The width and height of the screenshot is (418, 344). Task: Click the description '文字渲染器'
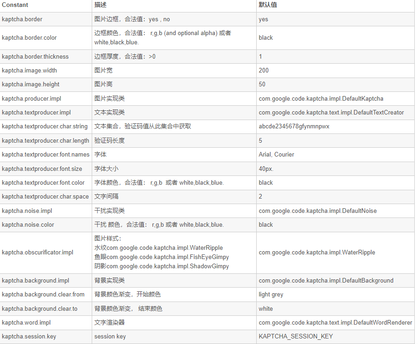pyautogui.click(x=109, y=323)
